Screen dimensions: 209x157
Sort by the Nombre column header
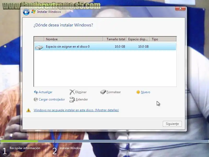point(73,39)
